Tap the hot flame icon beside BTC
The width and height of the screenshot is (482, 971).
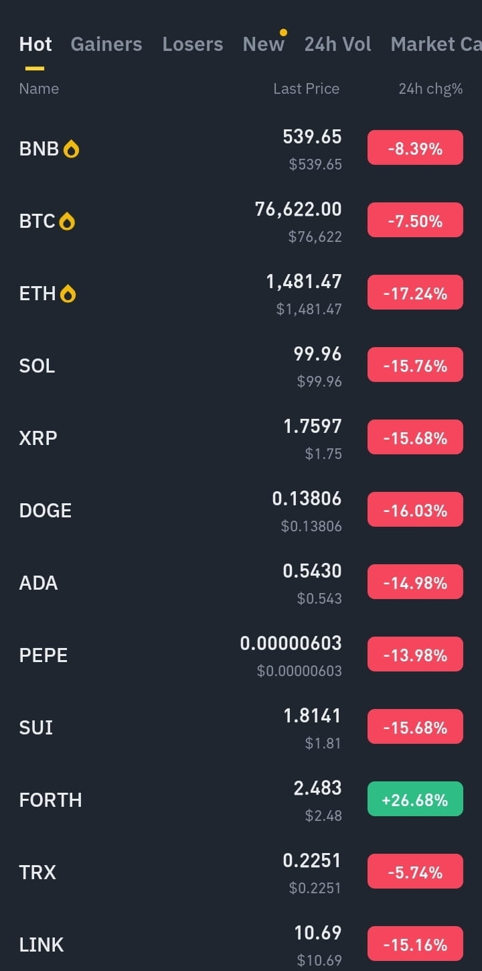point(67,221)
